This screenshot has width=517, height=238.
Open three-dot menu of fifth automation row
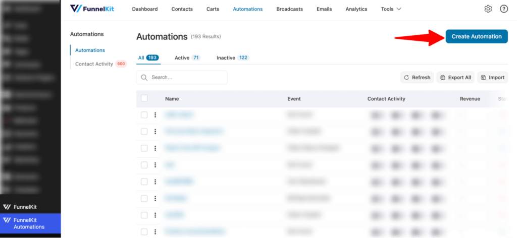[x=155, y=182]
